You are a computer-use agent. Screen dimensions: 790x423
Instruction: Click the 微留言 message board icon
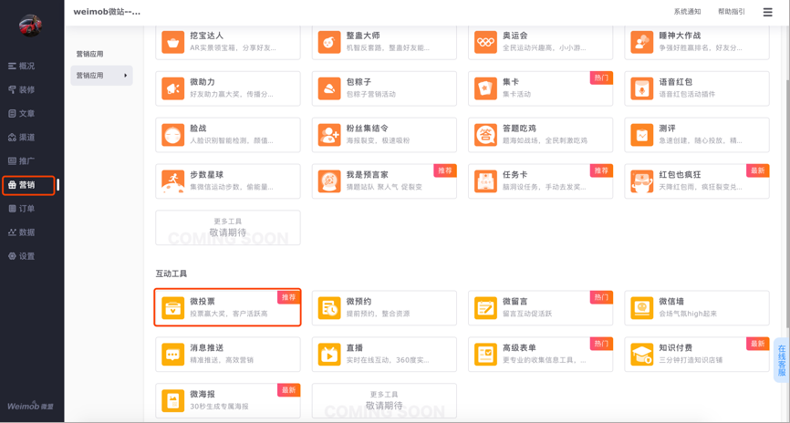coord(485,308)
